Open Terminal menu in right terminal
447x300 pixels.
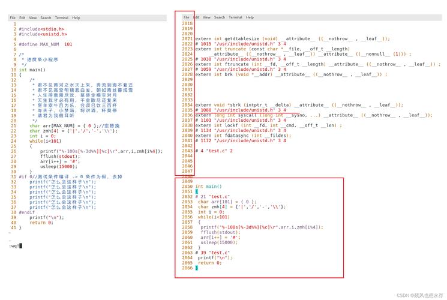[235, 17]
